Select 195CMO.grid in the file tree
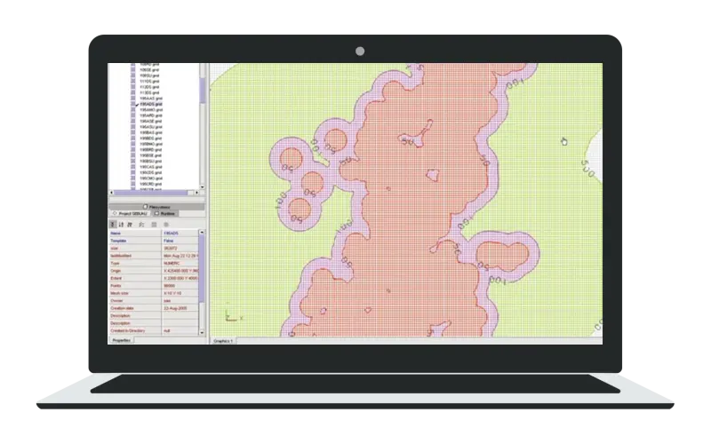The height and width of the screenshot is (444, 711). click(151, 178)
